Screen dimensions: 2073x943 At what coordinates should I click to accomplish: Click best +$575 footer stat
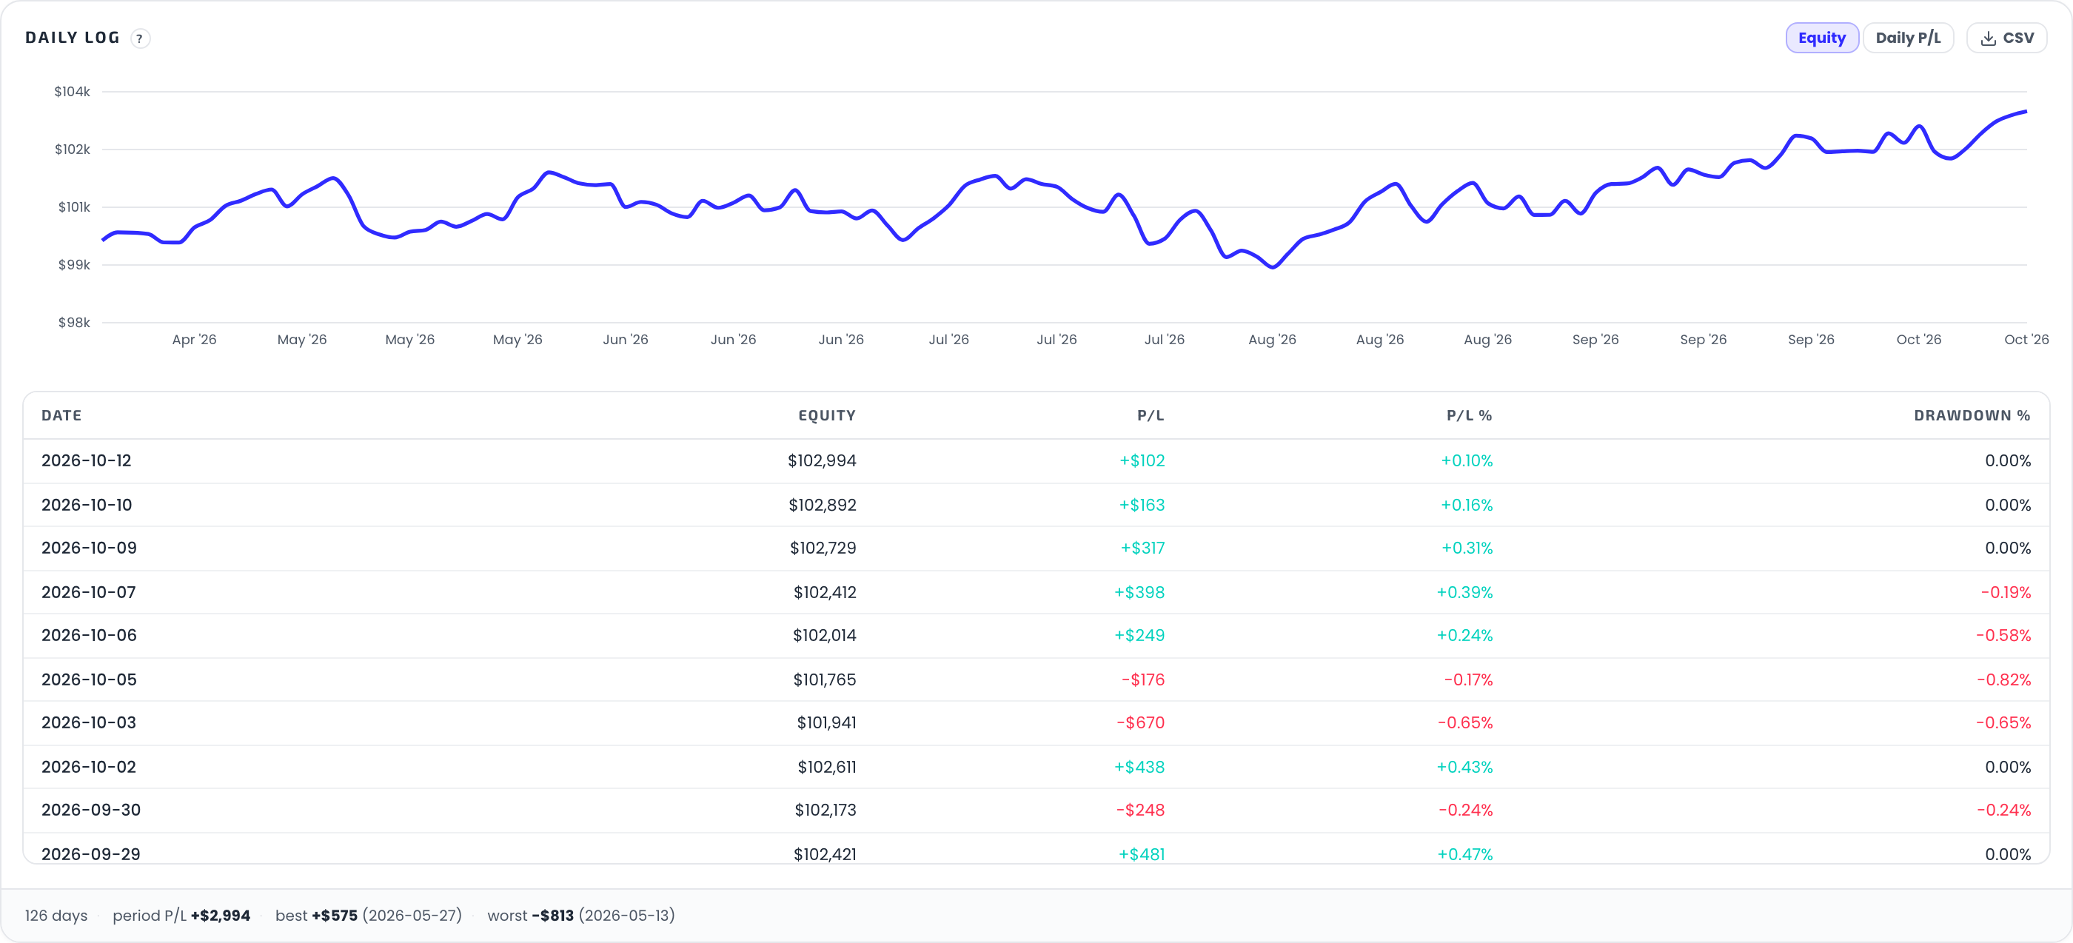[x=369, y=915]
